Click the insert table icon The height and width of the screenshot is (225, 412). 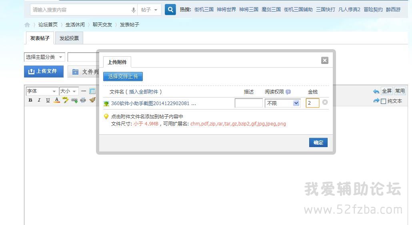pyautogui.click(x=92, y=91)
